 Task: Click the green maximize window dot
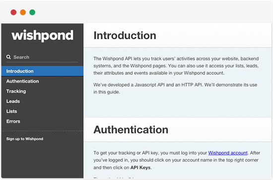[x=32, y=12]
